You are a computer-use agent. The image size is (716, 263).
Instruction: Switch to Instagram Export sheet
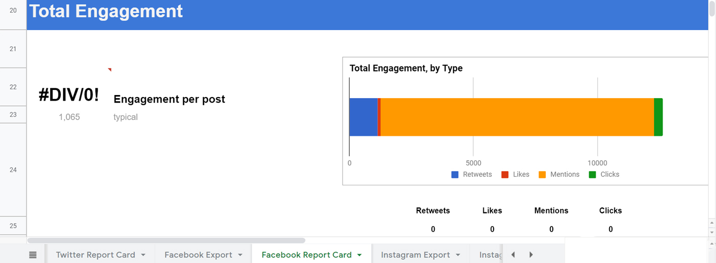tap(415, 255)
